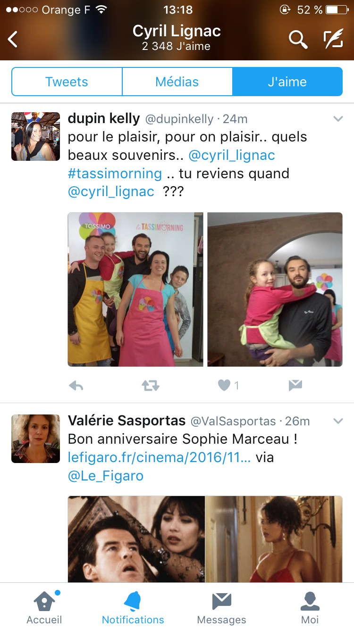Open the Tassimo group photo thumbnail
The width and height of the screenshot is (354, 629).
coord(135,289)
